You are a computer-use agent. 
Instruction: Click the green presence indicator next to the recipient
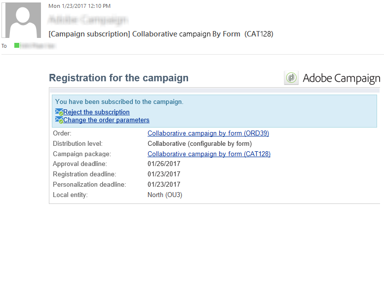pos(17,46)
